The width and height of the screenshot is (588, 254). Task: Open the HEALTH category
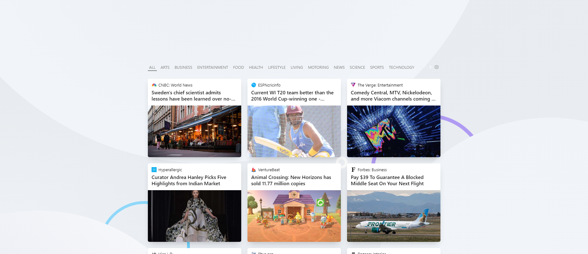(256, 68)
